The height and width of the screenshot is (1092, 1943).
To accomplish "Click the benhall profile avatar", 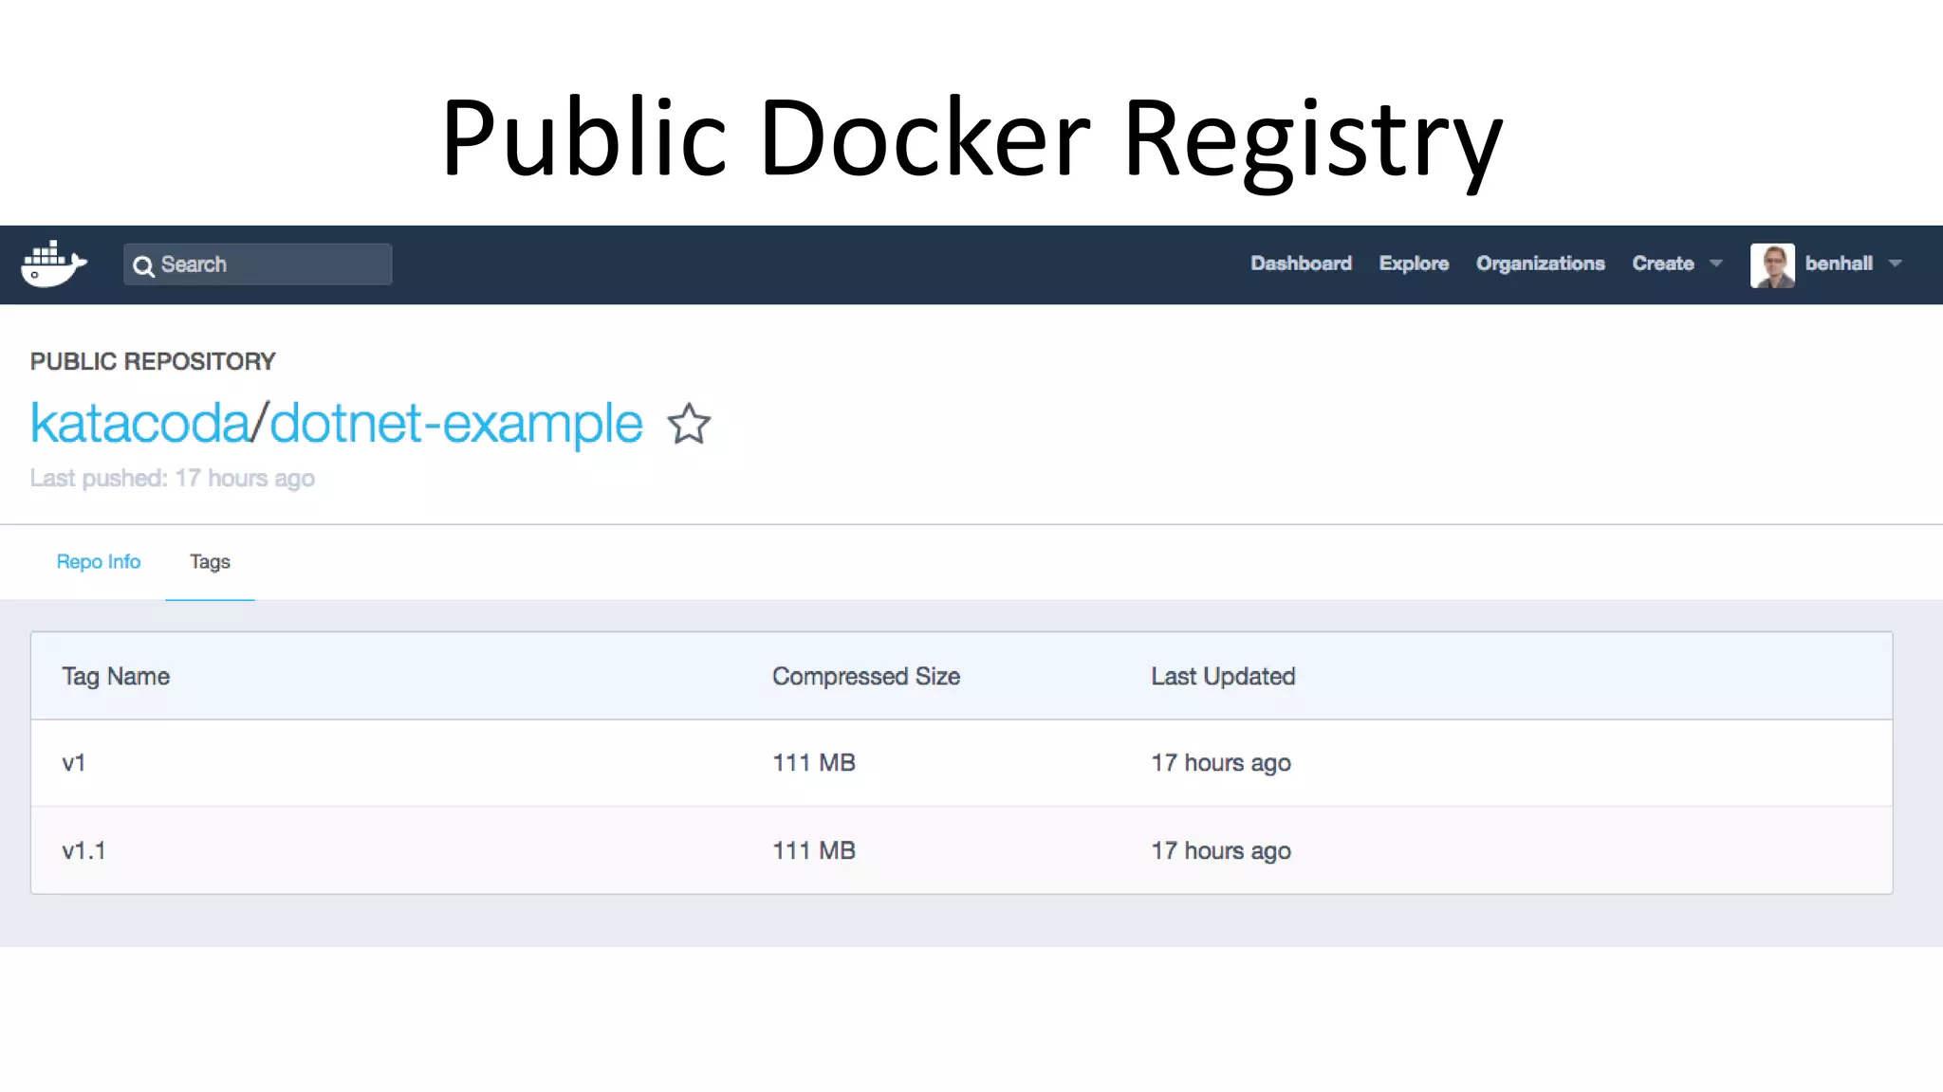I will pos(1772,264).
